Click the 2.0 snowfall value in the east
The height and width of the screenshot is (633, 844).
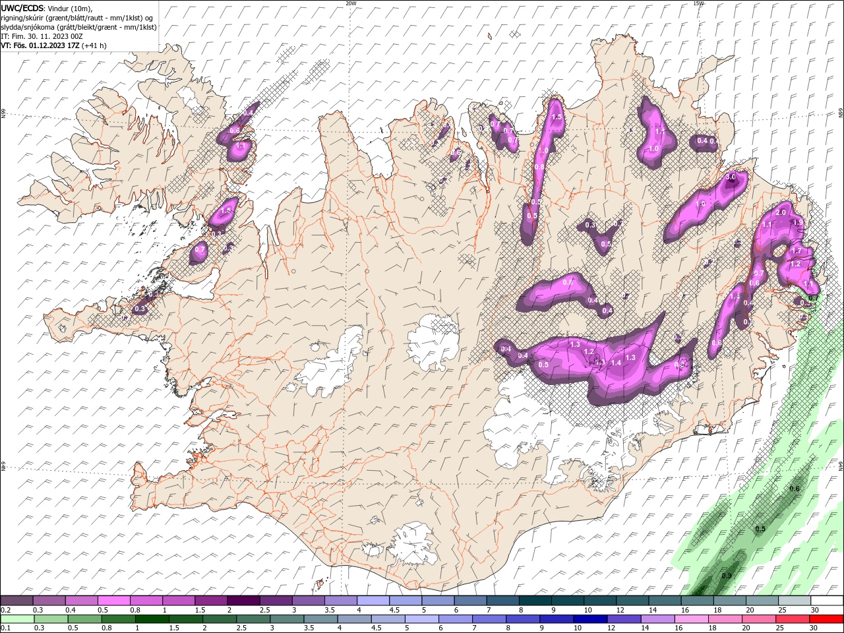780,212
